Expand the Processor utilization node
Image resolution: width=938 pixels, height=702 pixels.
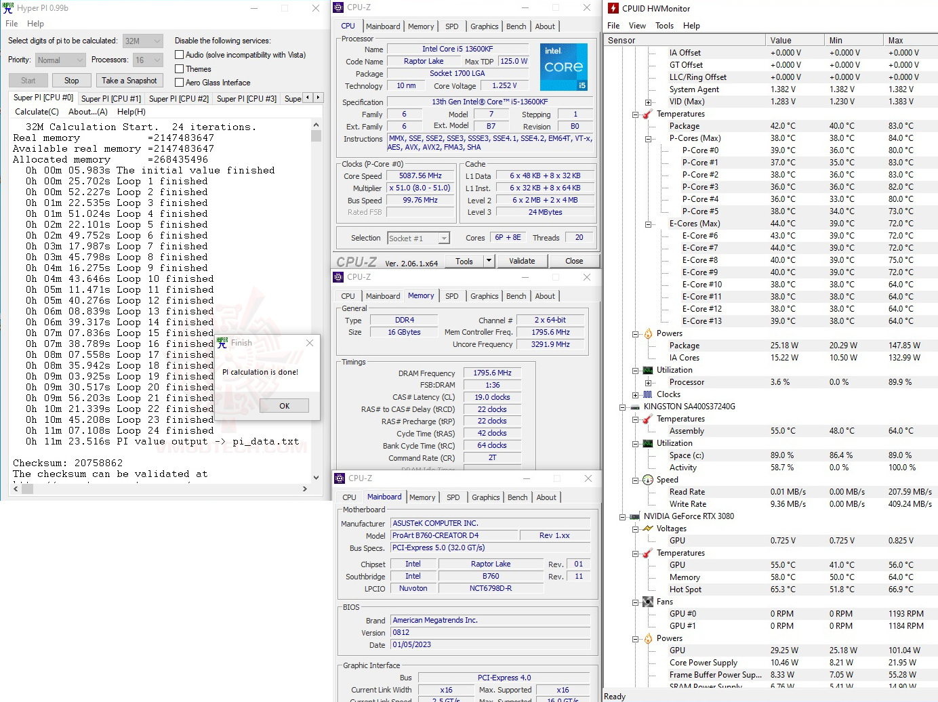(648, 382)
